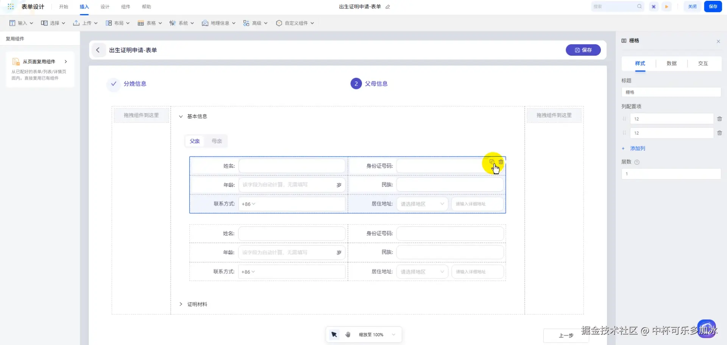Viewport: 727px width, 345px height.
Task: Switch to the 数据 properties tab
Action: [672, 63]
